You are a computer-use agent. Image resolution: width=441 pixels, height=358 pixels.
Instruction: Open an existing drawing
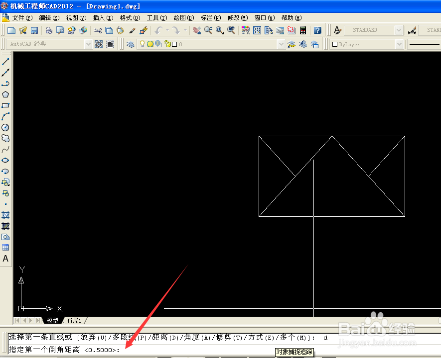(23, 30)
